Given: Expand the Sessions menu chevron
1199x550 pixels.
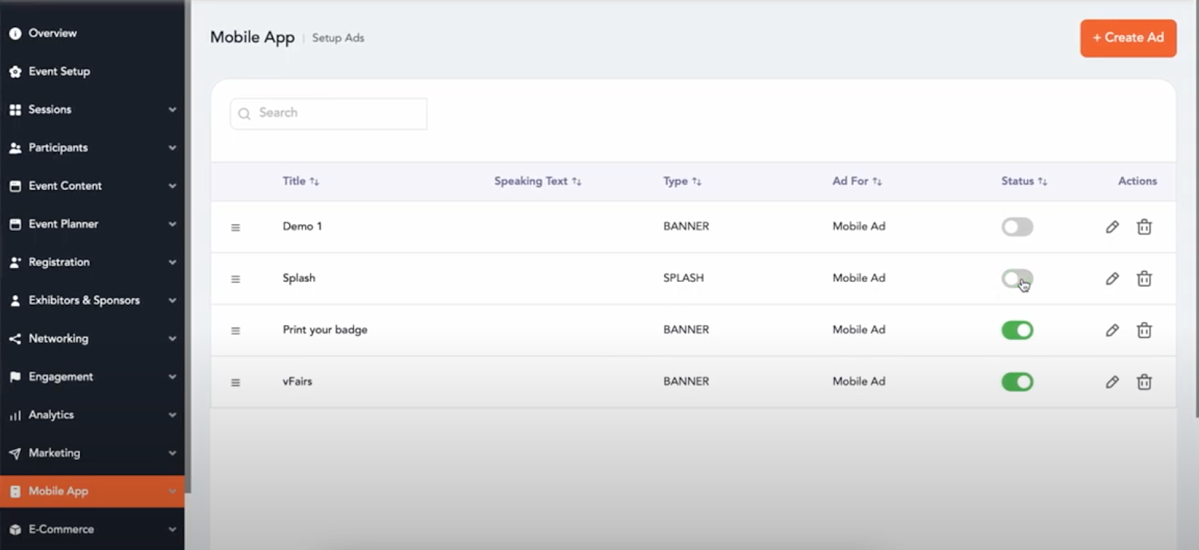Looking at the screenshot, I should pos(172,109).
